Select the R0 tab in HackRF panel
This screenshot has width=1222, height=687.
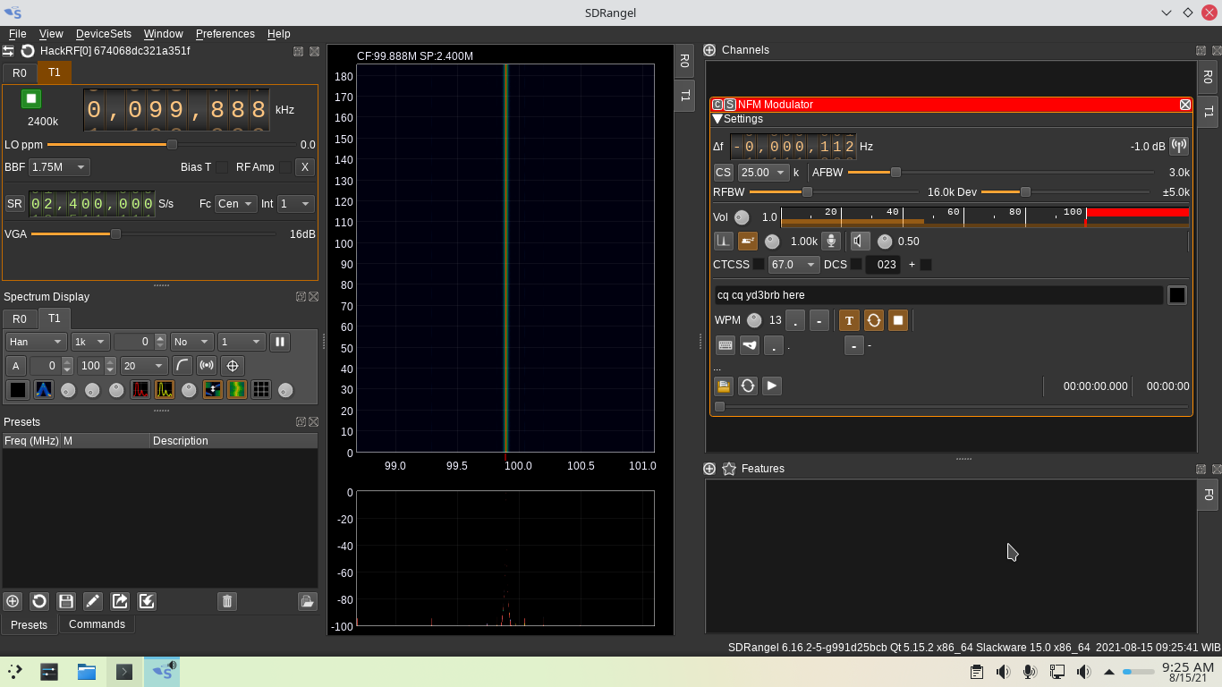click(x=20, y=72)
